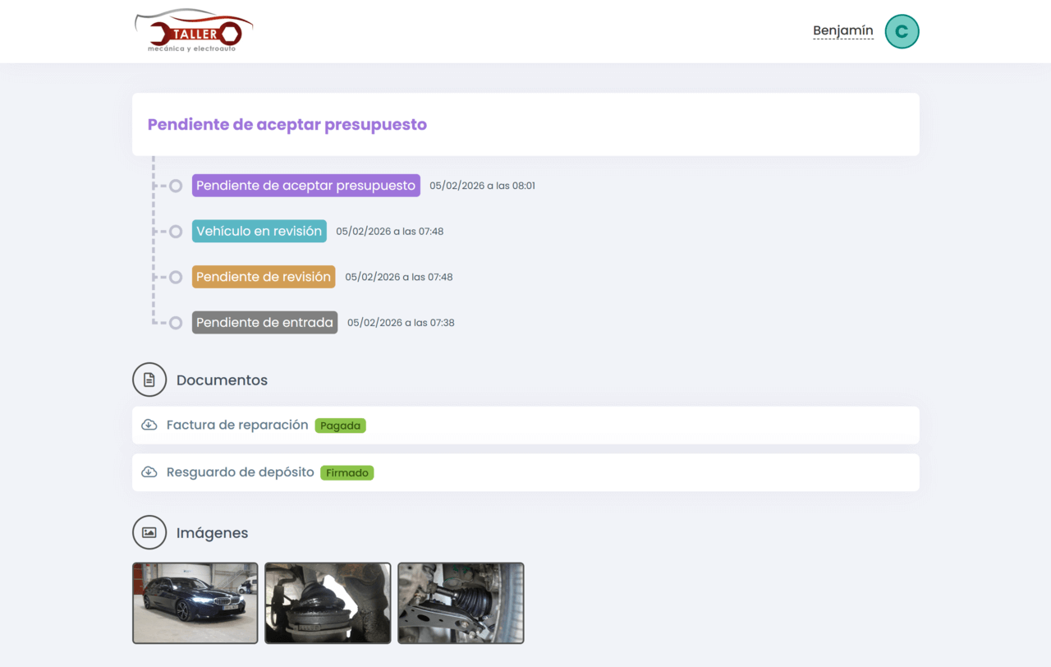Open the teal avatar circle with letter C
Image resolution: width=1051 pixels, height=667 pixels.
[902, 30]
